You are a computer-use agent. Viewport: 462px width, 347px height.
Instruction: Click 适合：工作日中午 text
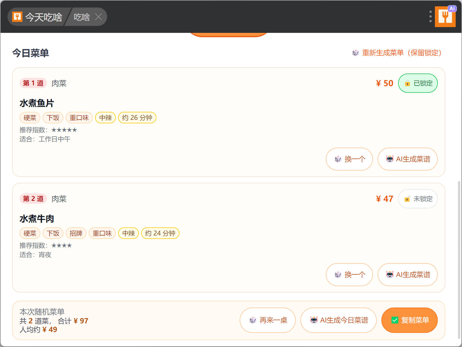(45, 139)
